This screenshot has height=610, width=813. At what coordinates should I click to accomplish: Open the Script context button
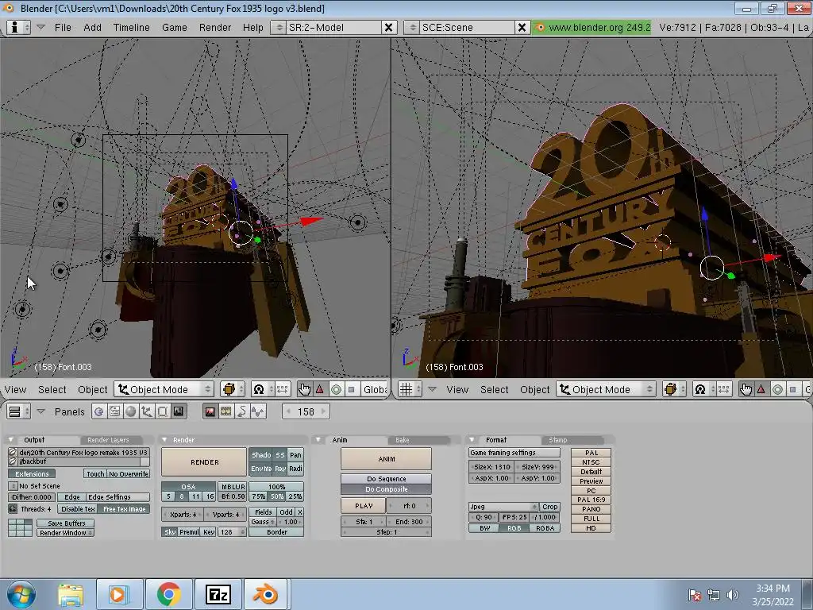click(x=114, y=411)
